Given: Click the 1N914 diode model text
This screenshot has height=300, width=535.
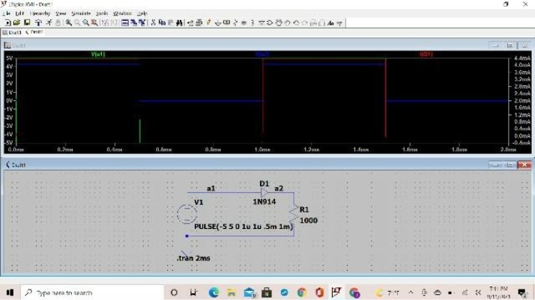Looking at the screenshot, I should [x=264, y=202].
